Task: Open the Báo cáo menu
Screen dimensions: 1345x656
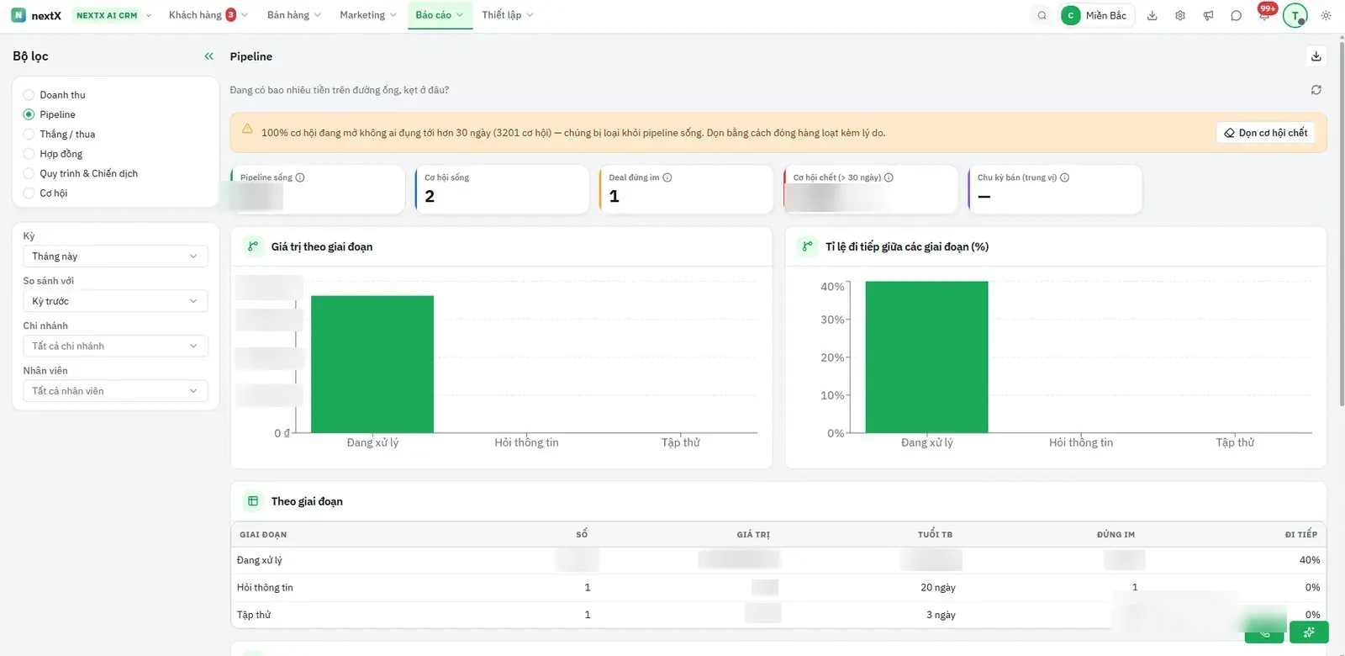Action: click(x=440, y=15)
